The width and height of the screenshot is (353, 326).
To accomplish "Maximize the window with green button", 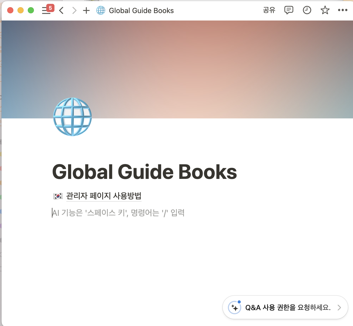I will (31, 10).
